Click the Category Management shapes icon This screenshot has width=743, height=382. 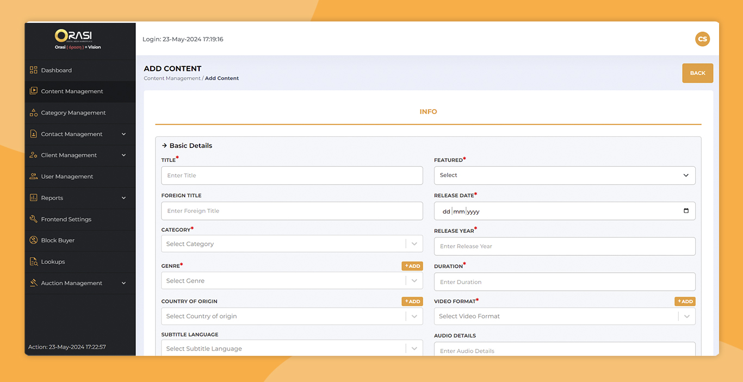tap(34, 112)
